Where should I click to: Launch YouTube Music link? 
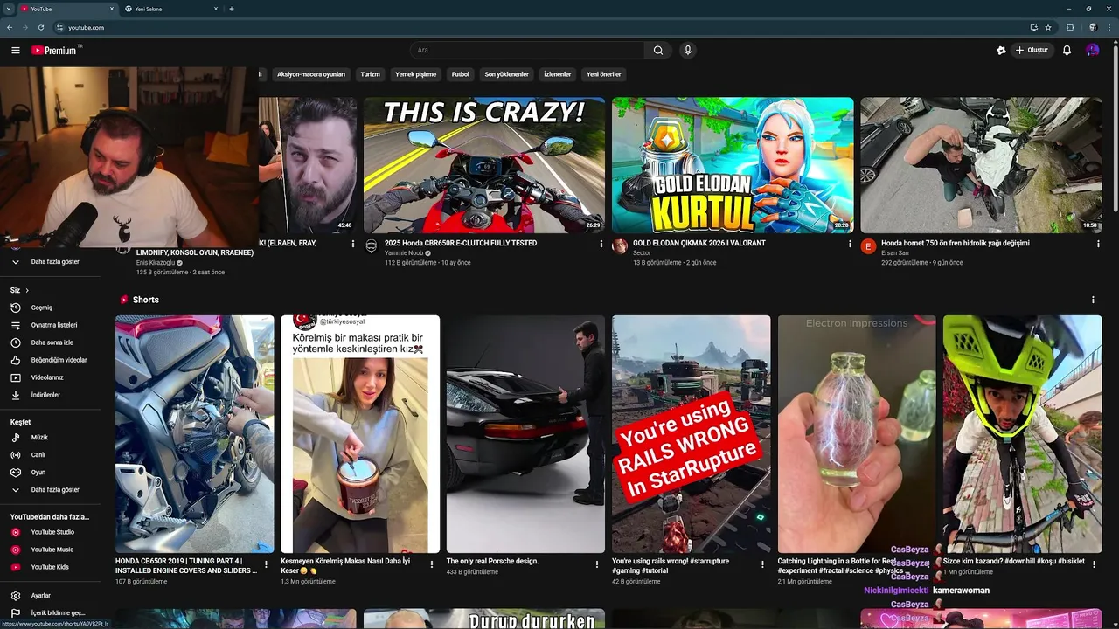(52, 550)
